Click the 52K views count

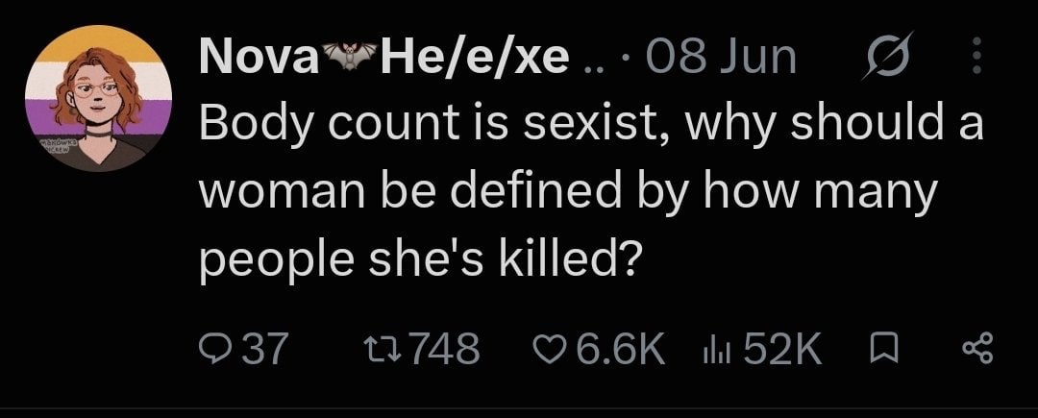[x=782, y=349]
